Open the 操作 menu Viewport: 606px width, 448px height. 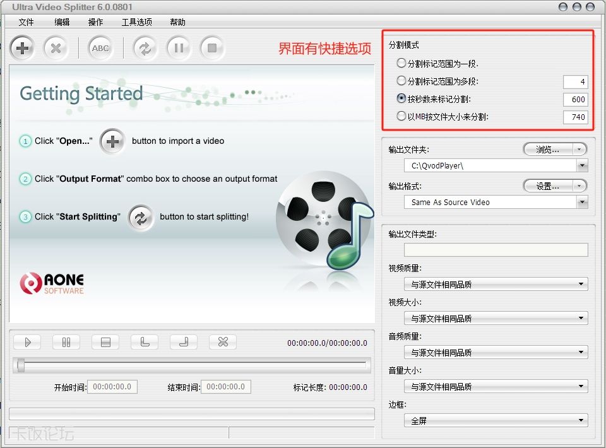click(95, 22)
